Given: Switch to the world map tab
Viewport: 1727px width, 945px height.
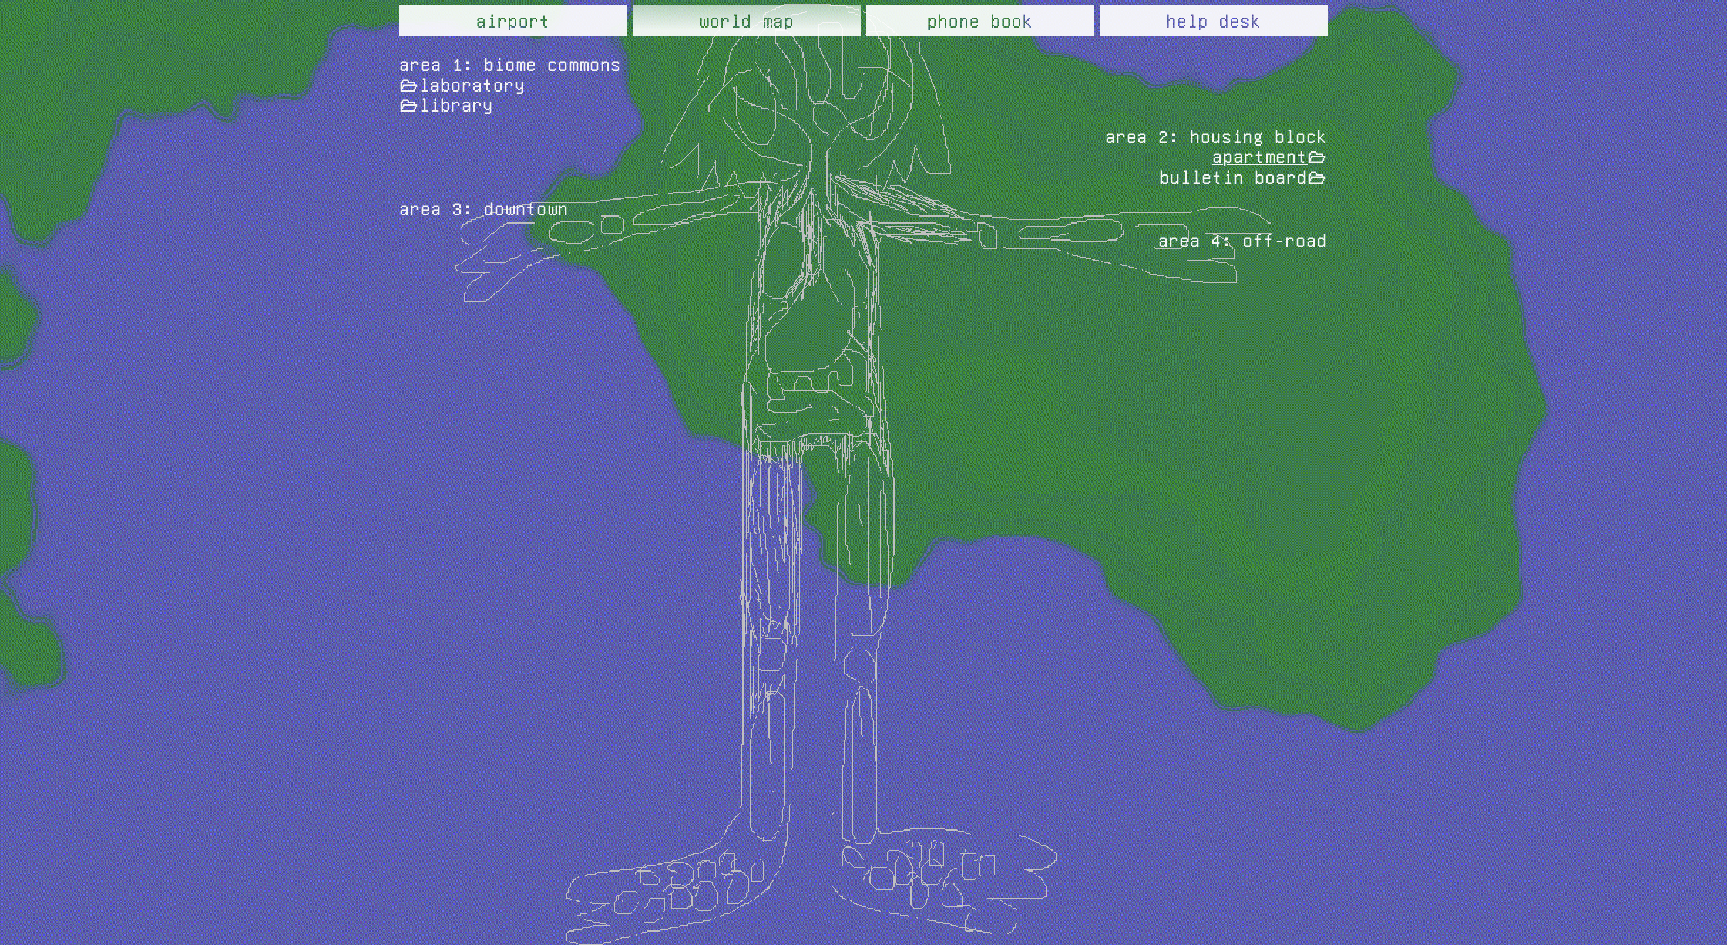Looking at the screenshot, I should [x=746, y=21].
